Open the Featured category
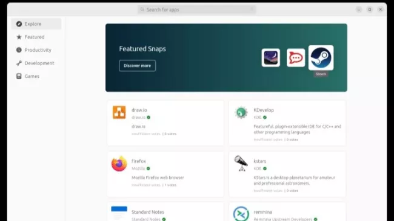The width and height of the screenshot is (394, 221). 36,37
